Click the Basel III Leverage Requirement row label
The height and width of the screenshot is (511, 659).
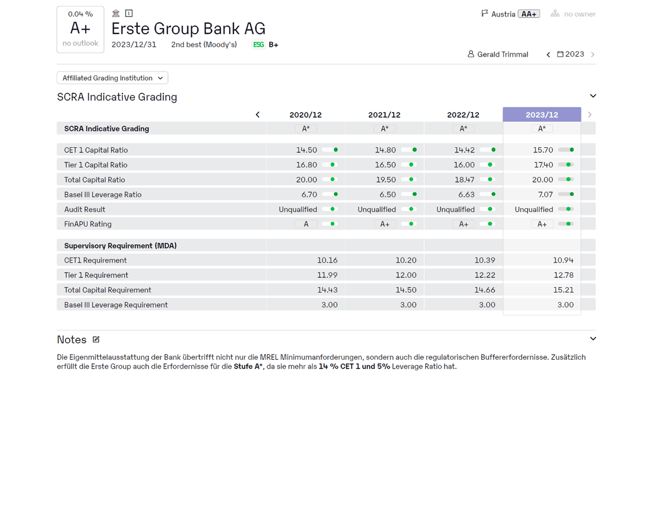[116, 305]
